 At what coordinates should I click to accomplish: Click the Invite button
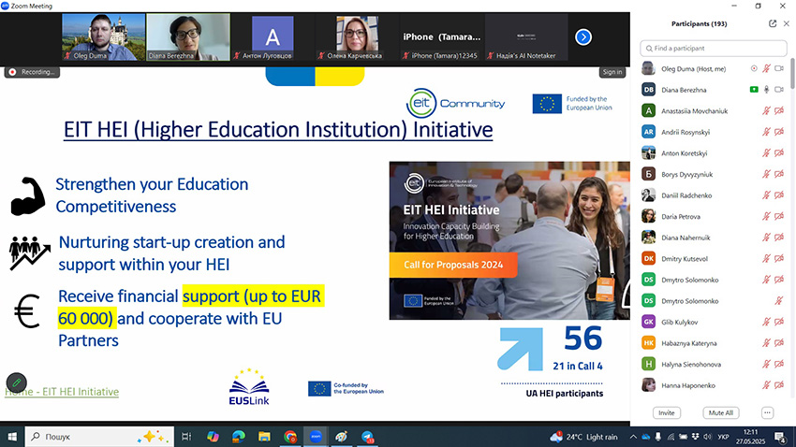666,412
